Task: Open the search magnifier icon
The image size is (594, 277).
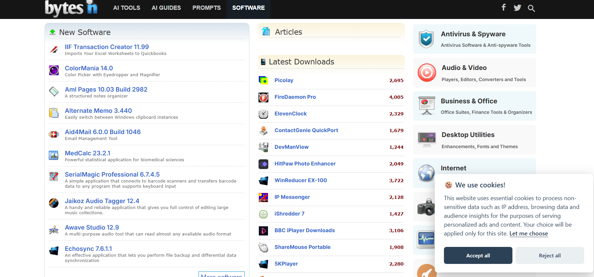Action: (x=531, y=8)
